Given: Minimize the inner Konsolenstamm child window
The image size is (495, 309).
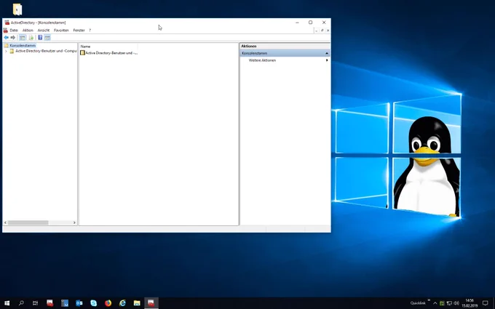Looking at the screenshot, I should point(317,31).
